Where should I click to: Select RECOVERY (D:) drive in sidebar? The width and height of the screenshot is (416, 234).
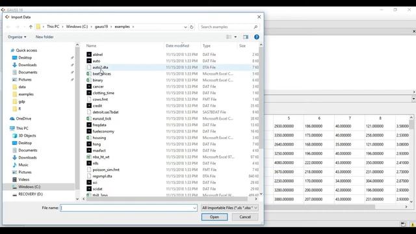31,194
